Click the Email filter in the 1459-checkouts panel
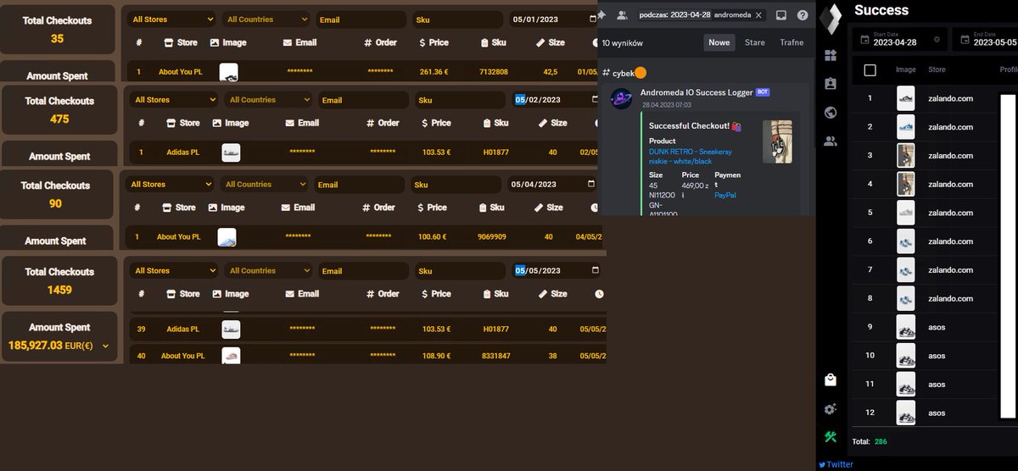Image resolution: width=1018 pixels, height=471 pixels. tap(364, 271)
